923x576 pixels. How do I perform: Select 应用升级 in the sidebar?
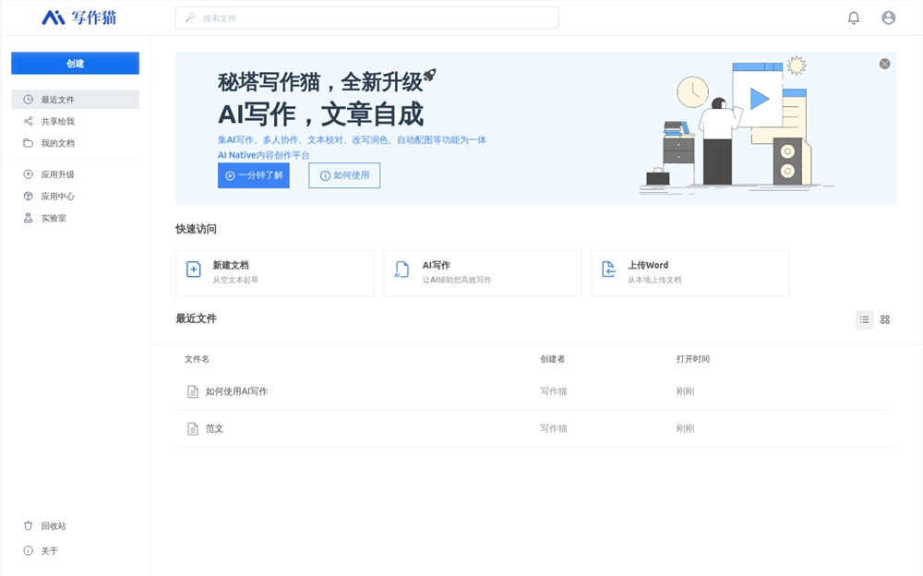(57, 174)
